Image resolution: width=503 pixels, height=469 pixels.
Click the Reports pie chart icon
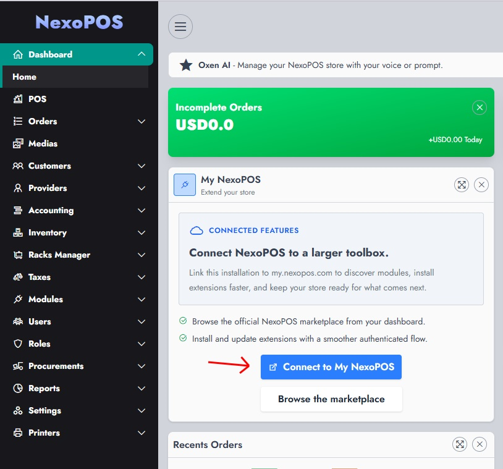18,388
